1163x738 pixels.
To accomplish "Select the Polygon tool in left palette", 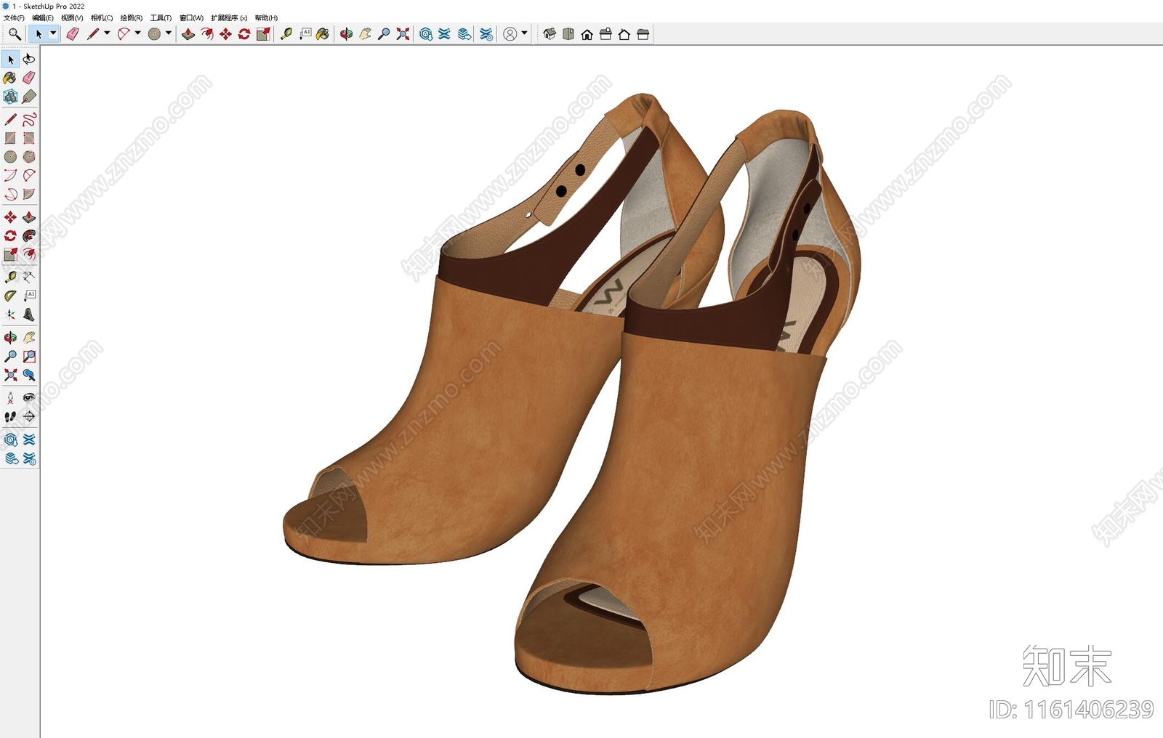I will pyautogui.click(x=29, y=157).
